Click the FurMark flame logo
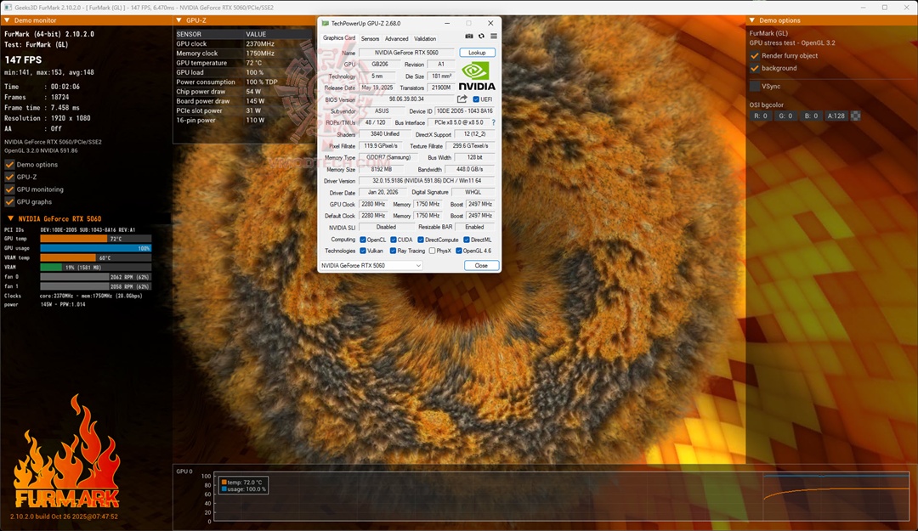This screenshot has width=918, height=531. pos(66,452)
